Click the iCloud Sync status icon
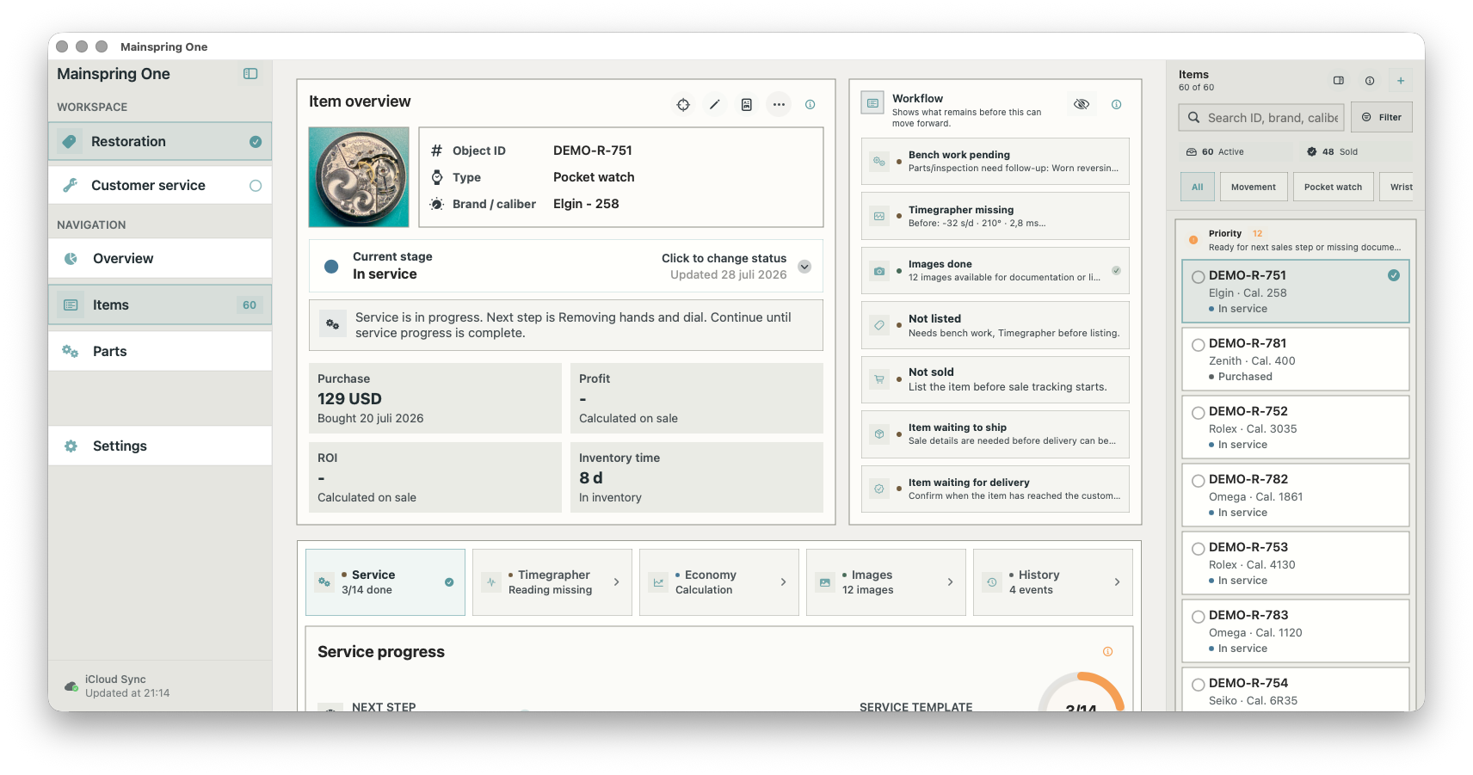 point(71,686)
